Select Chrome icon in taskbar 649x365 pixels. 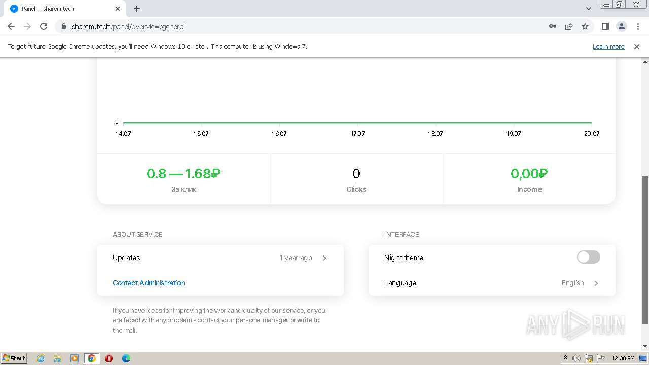point(92,358)
